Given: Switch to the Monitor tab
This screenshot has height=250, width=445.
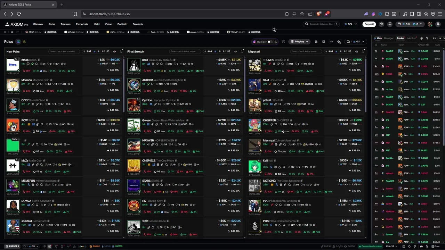Looking at the screenshot, I should pos(411,38).
